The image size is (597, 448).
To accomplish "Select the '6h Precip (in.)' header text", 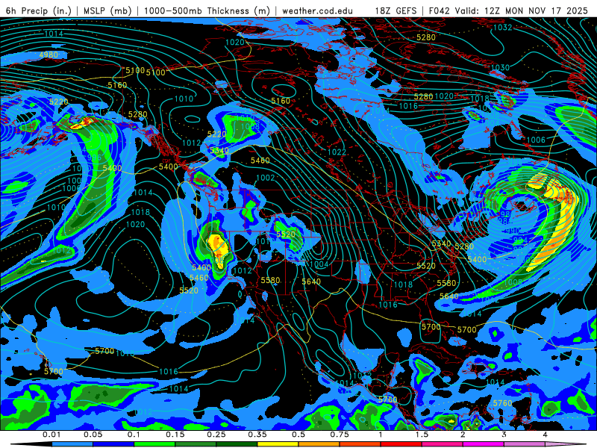I will [39, 10].
